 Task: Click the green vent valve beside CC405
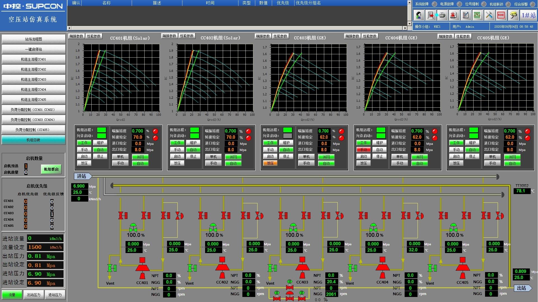[432, 268]
